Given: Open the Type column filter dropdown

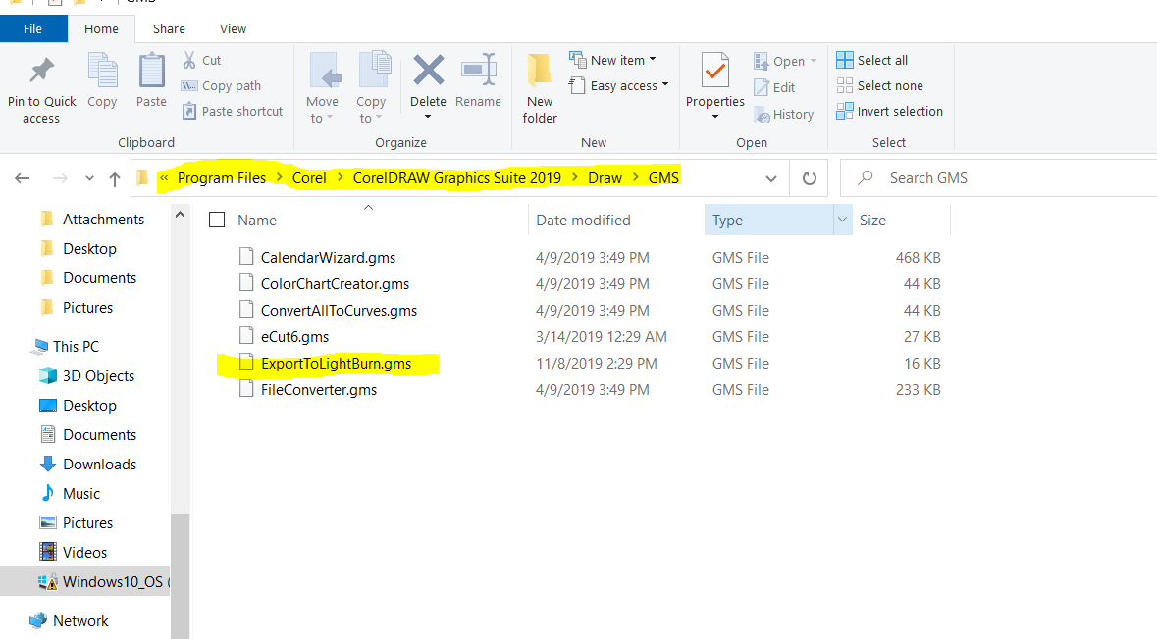Looking at the screenshot, I should pos(842,220).
